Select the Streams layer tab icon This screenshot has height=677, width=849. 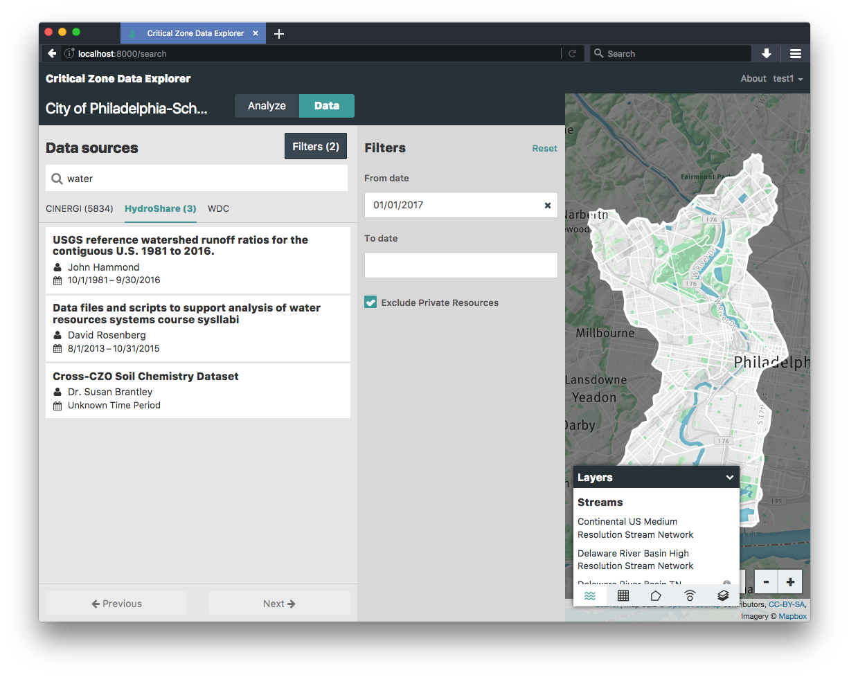click(590, 595)
